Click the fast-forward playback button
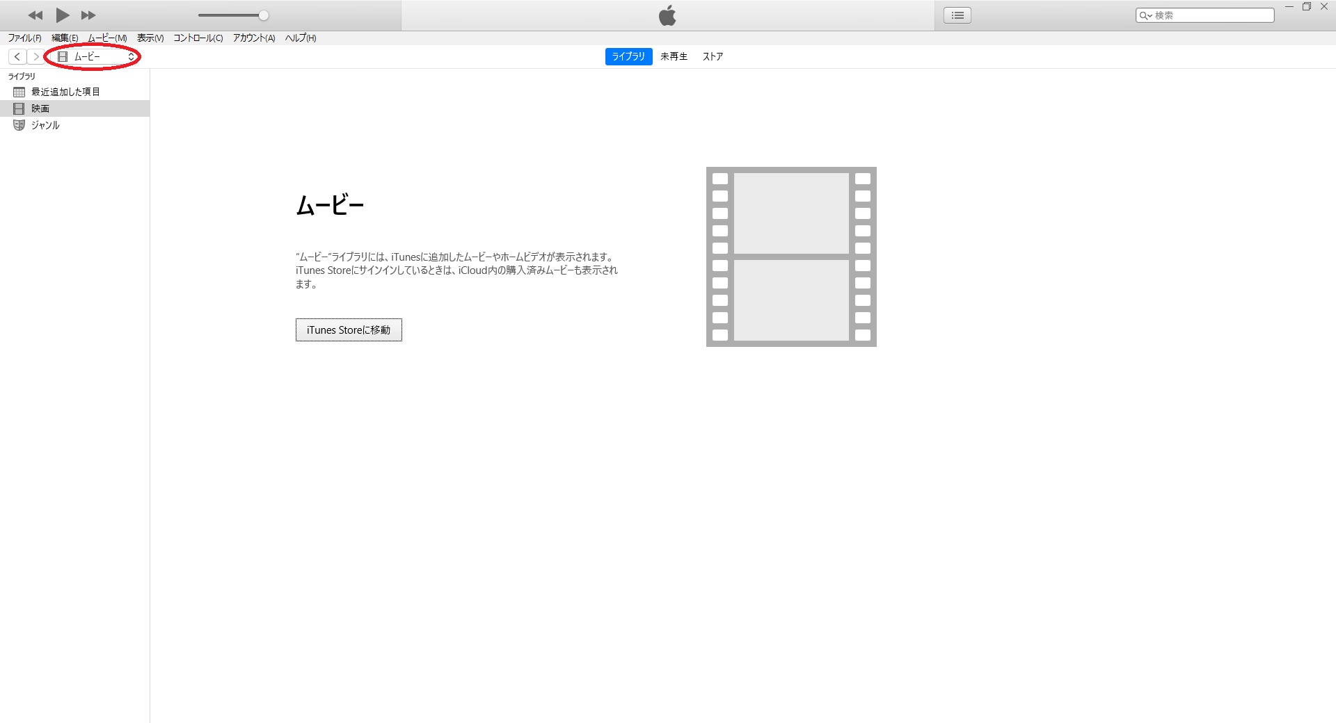Image resolution: width=1336 pixels, height=723 pixels. click(88, 15)
